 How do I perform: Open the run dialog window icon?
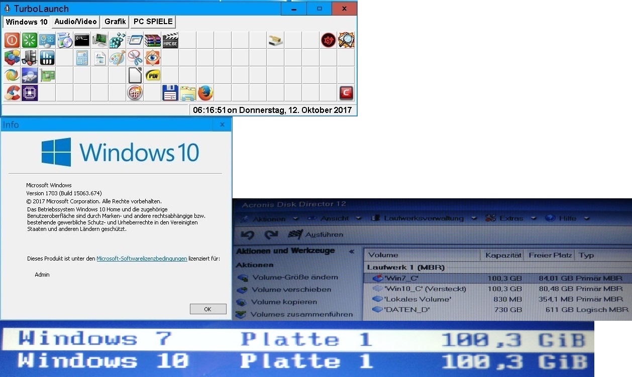[x=135, y=40]
